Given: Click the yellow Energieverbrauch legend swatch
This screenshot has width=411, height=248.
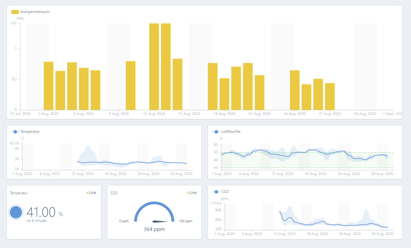Looking at the screenshot, I should (15, 12).
